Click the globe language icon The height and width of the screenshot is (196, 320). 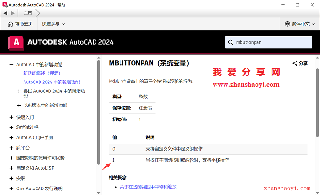click(288, 24)
